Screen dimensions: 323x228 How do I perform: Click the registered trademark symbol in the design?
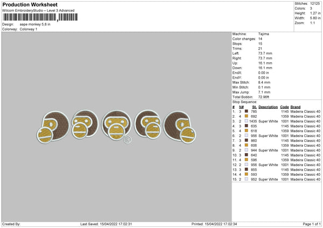coord(127,140)
